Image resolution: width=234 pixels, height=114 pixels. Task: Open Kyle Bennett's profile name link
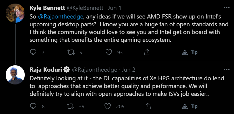click(47, 8)
